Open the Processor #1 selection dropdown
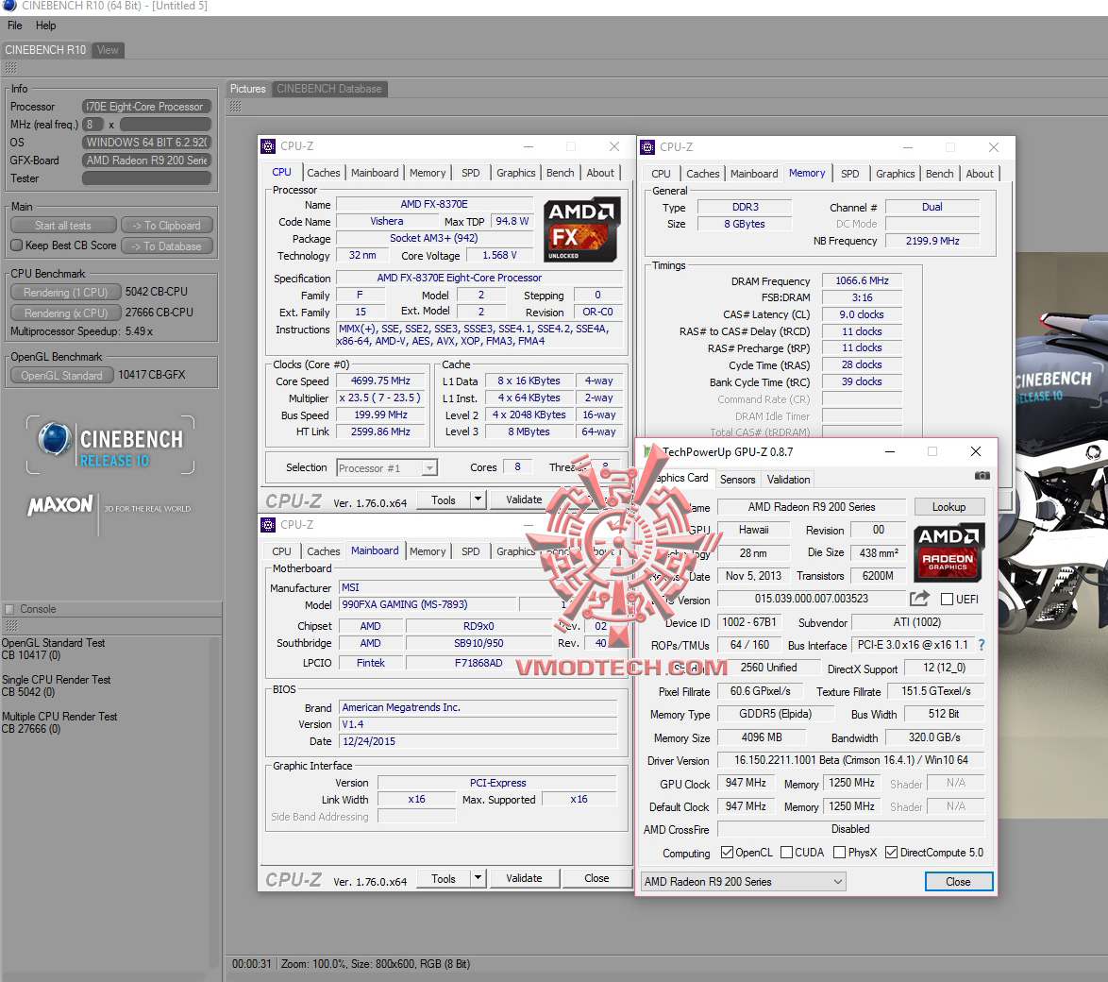Image resolution: width=1108 pixels, height=982 pixels. (429, 468)
